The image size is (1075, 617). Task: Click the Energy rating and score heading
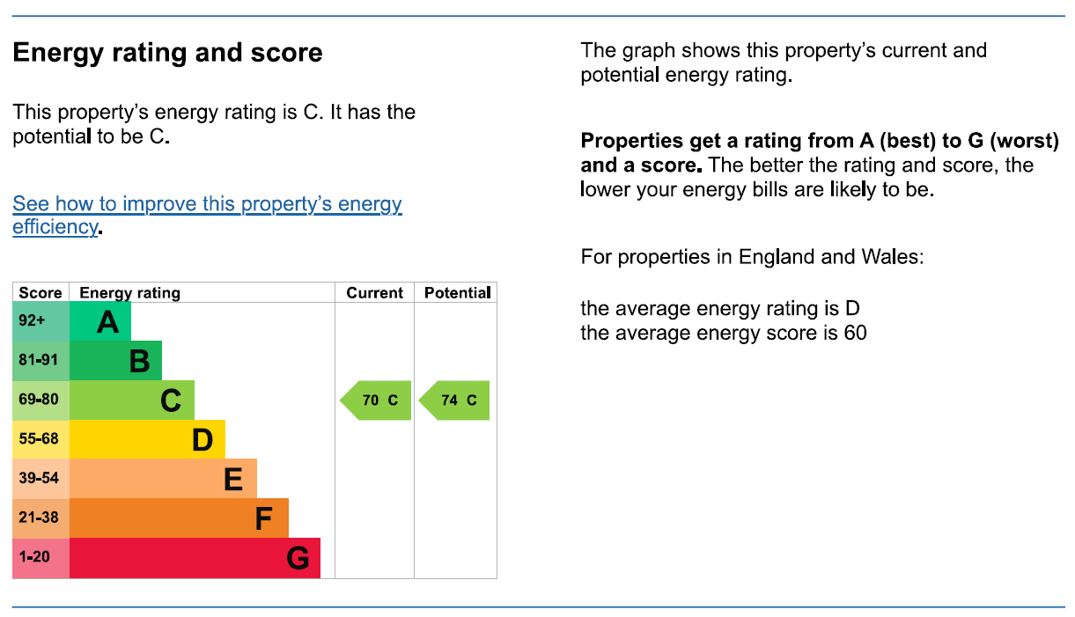(167, 54)
